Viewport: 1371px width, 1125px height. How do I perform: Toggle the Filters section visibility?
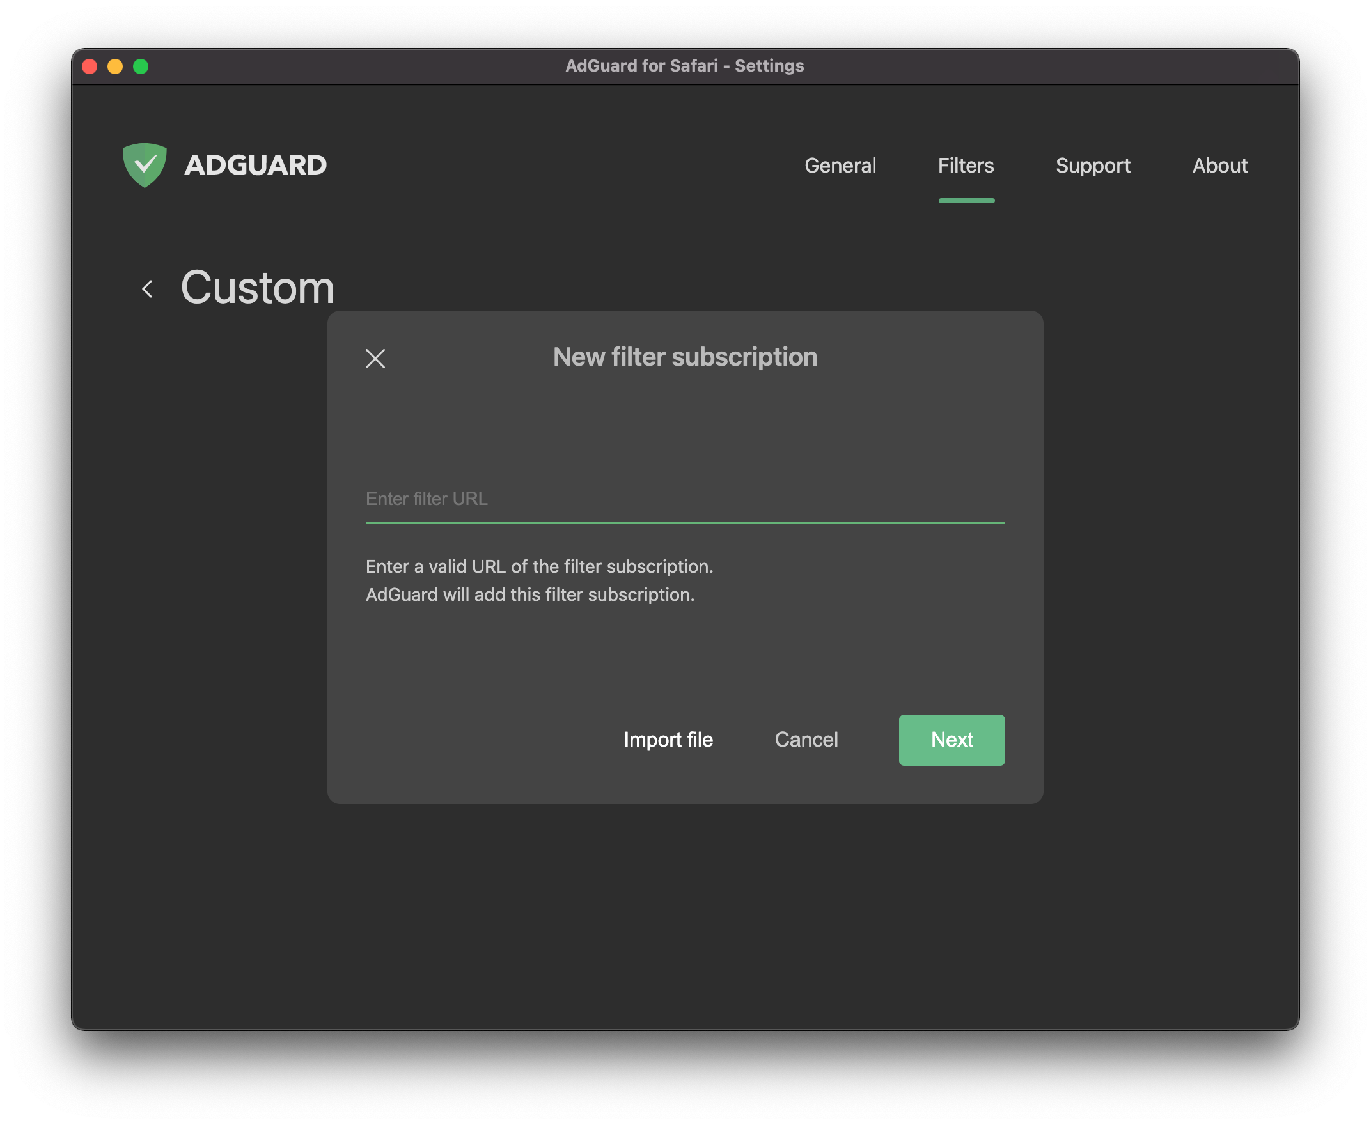tap(966, 165)
